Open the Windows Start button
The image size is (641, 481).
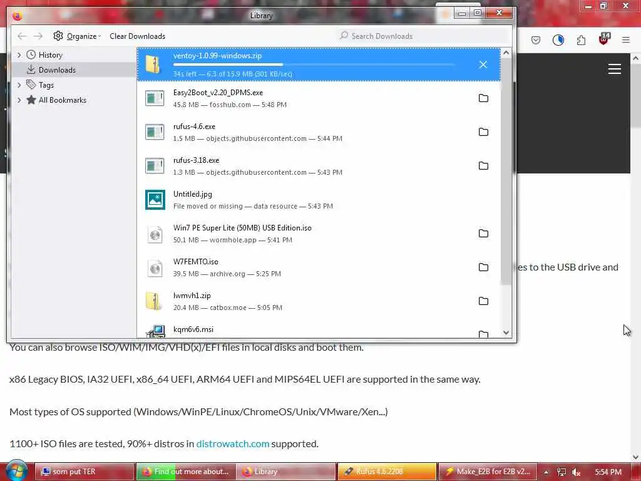(x=16, y=470)
